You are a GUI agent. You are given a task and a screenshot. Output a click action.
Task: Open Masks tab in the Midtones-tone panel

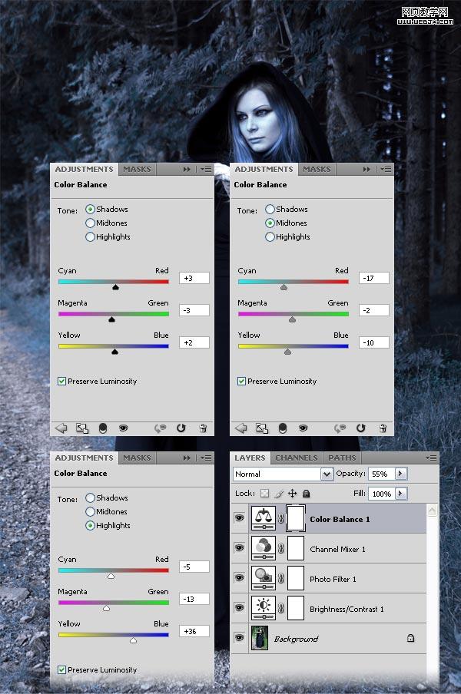tap(317, 169)
